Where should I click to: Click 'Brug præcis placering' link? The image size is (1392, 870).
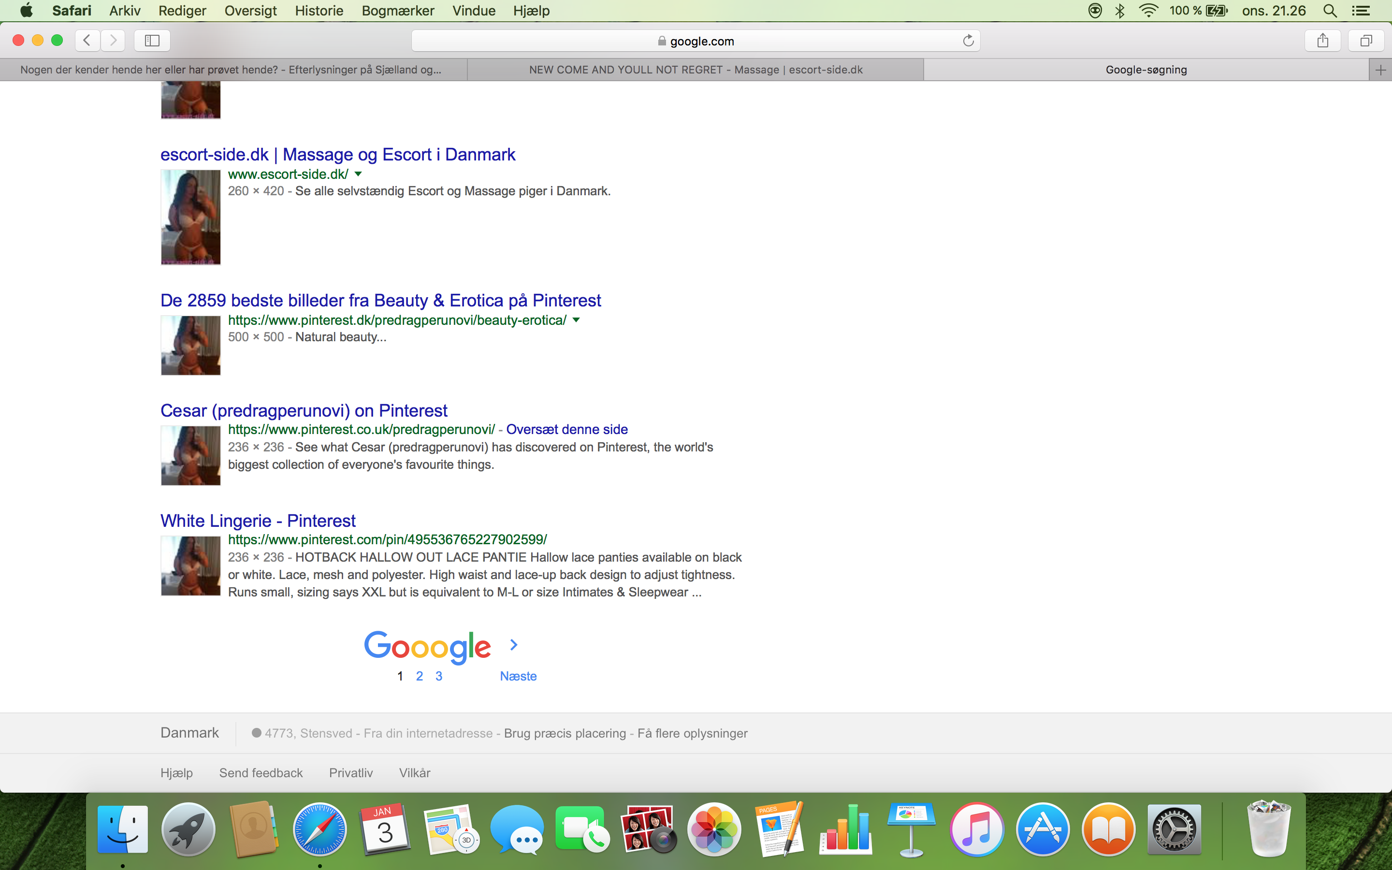[564, 733]
